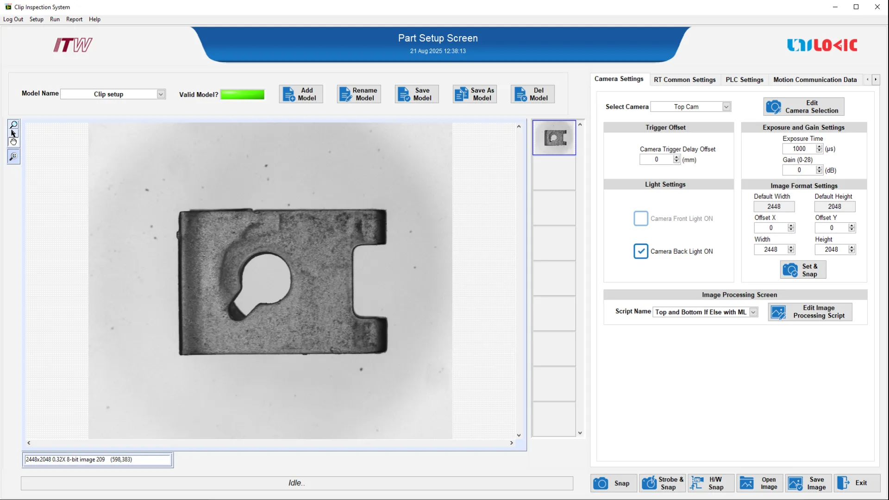Increase Exposure Time using its spinner
Viewport: 889px width, 500px height.
[819, 147]
